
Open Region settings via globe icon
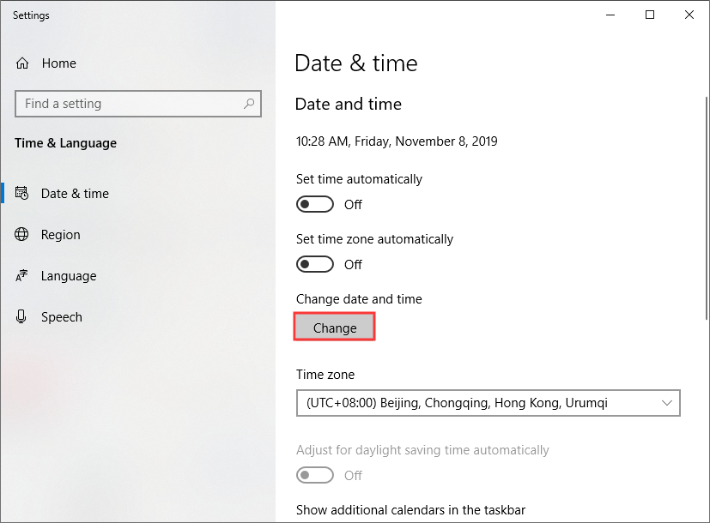(21, 234)
